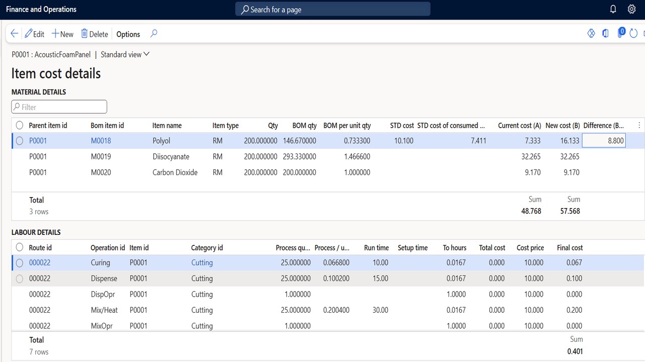
Task: Click the labour Final cost sum 0.401
Action: (x=574, y=351)
